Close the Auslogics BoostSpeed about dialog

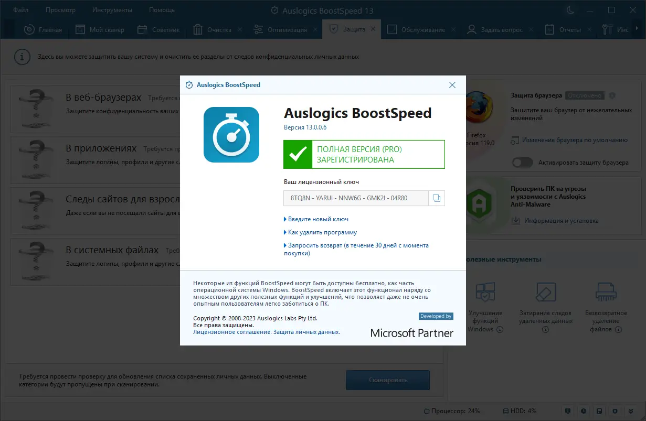click(x=452, y=85)
